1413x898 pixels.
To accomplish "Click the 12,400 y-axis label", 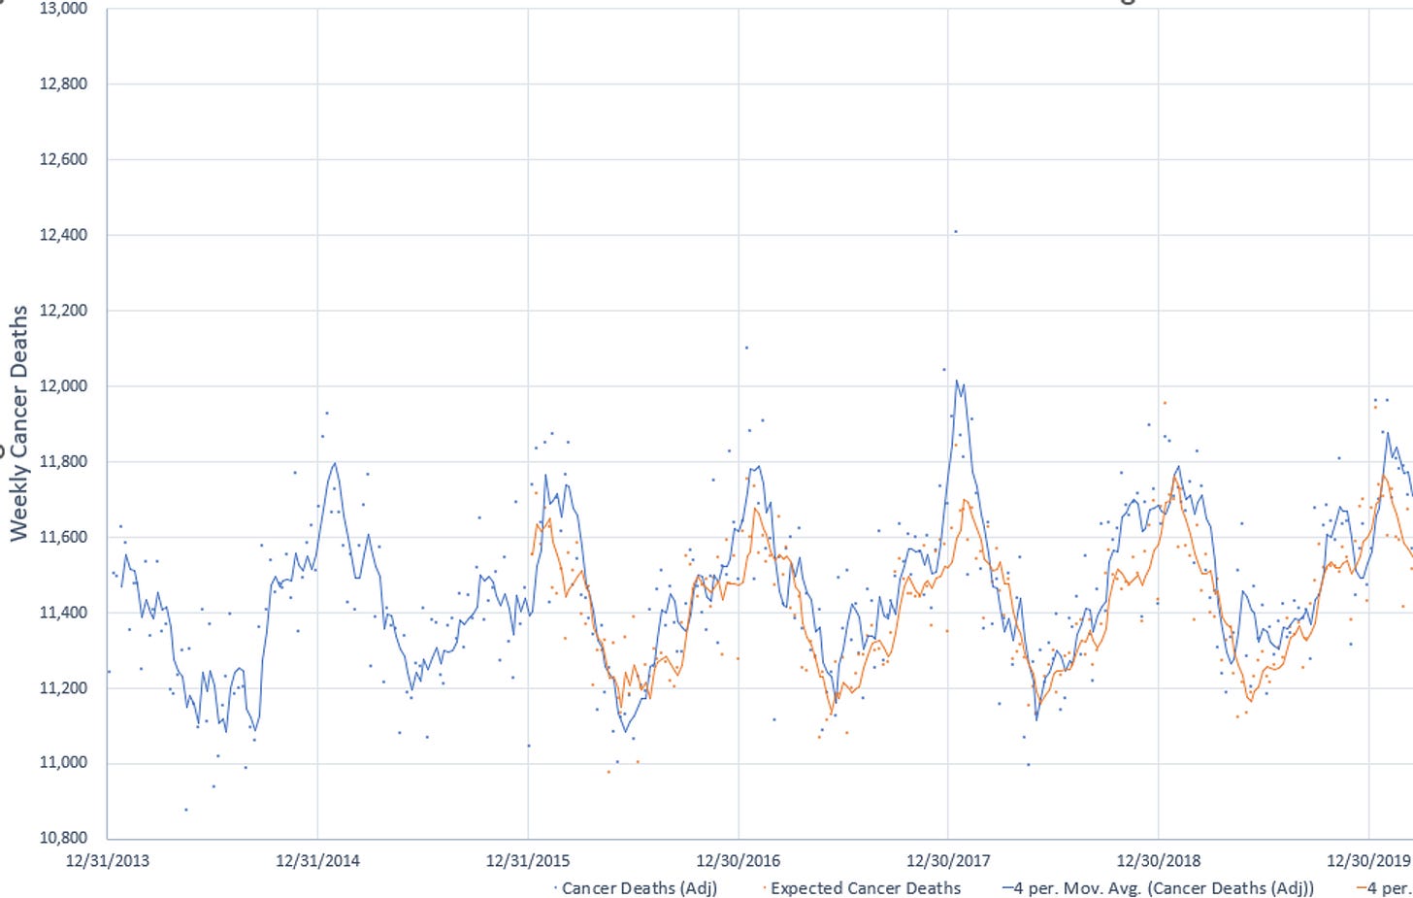I will tap(63, 235).
